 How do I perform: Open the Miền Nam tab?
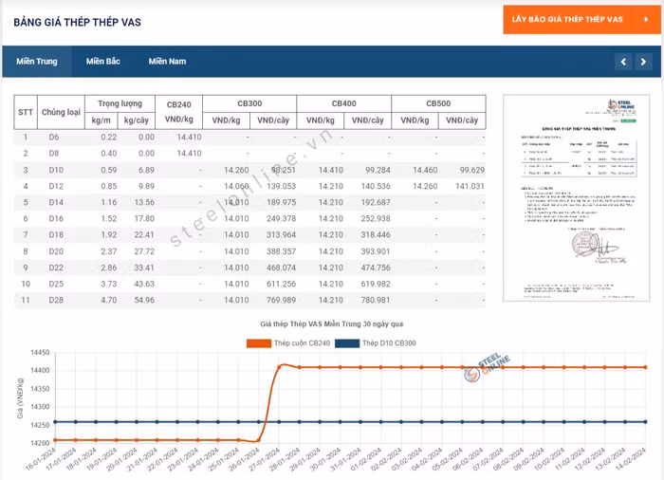tap(167, 62)
